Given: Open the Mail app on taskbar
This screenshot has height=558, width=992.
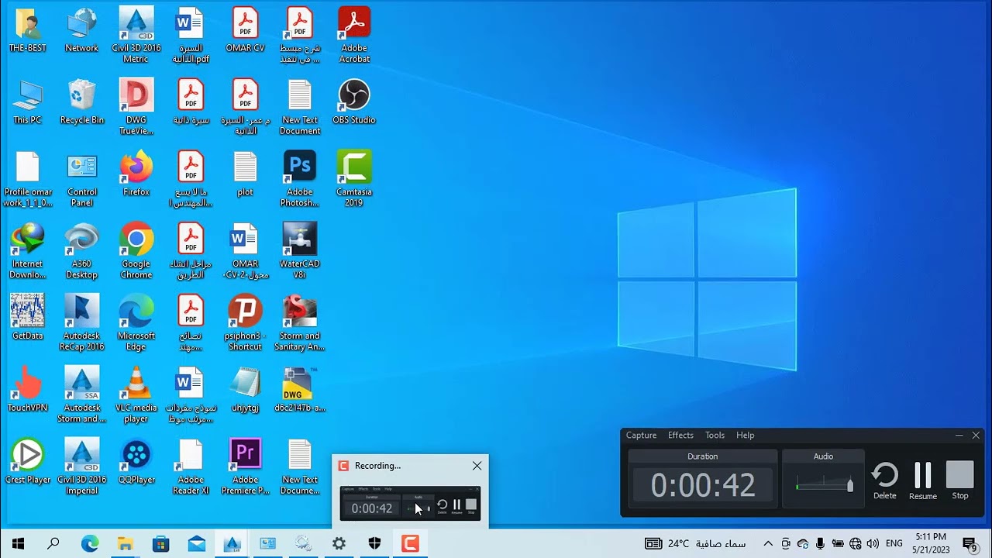Looking at the screenshot, I should tap(196, 544).
